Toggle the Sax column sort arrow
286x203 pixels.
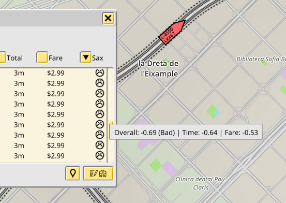click(85, 57)
